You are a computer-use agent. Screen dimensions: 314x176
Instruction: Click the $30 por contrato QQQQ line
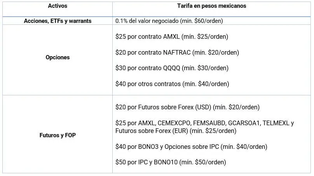click(172, 68)
